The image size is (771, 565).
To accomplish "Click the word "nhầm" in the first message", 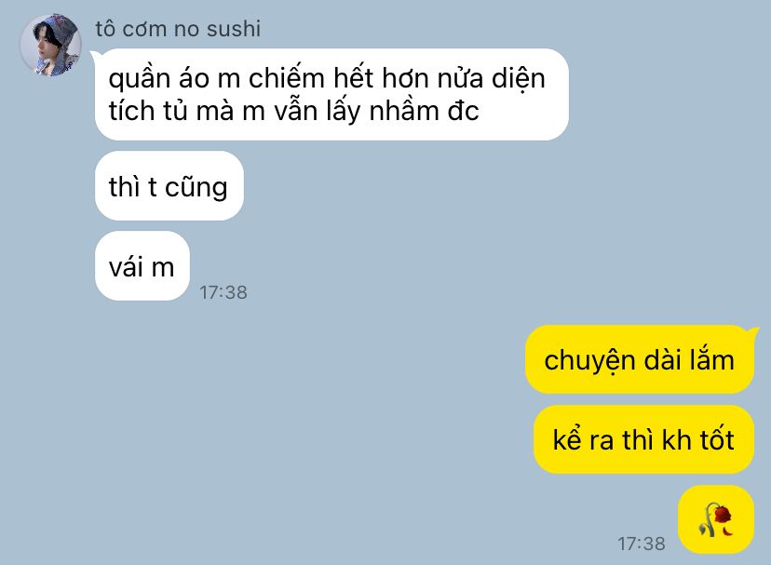I will [x=404, y=111].
